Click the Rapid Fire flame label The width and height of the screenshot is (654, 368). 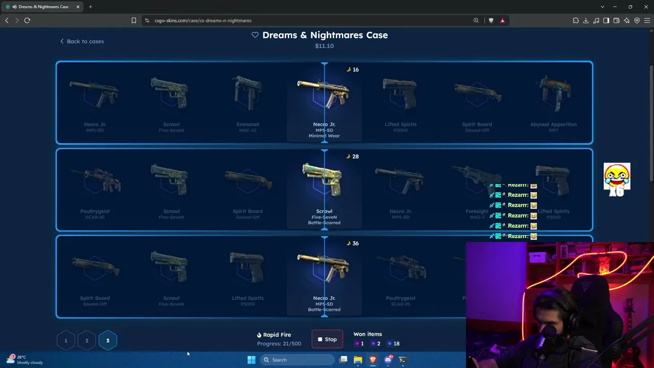[274, 335]
